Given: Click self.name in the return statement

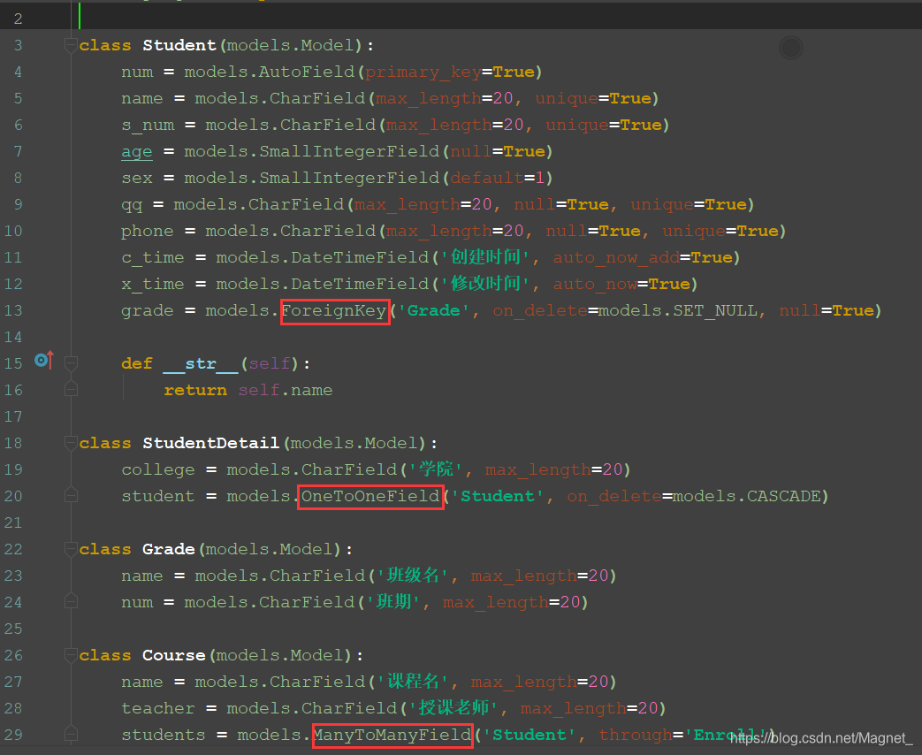Looking at the screenshot, I should click(286, 391).
